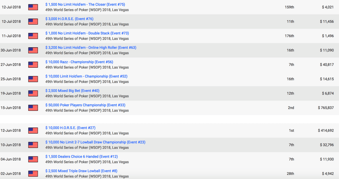Click the US flag beside 2-7 Lowball Draw Event #23
This screenshot has width=339, height=179.
[x=33, y=145]
